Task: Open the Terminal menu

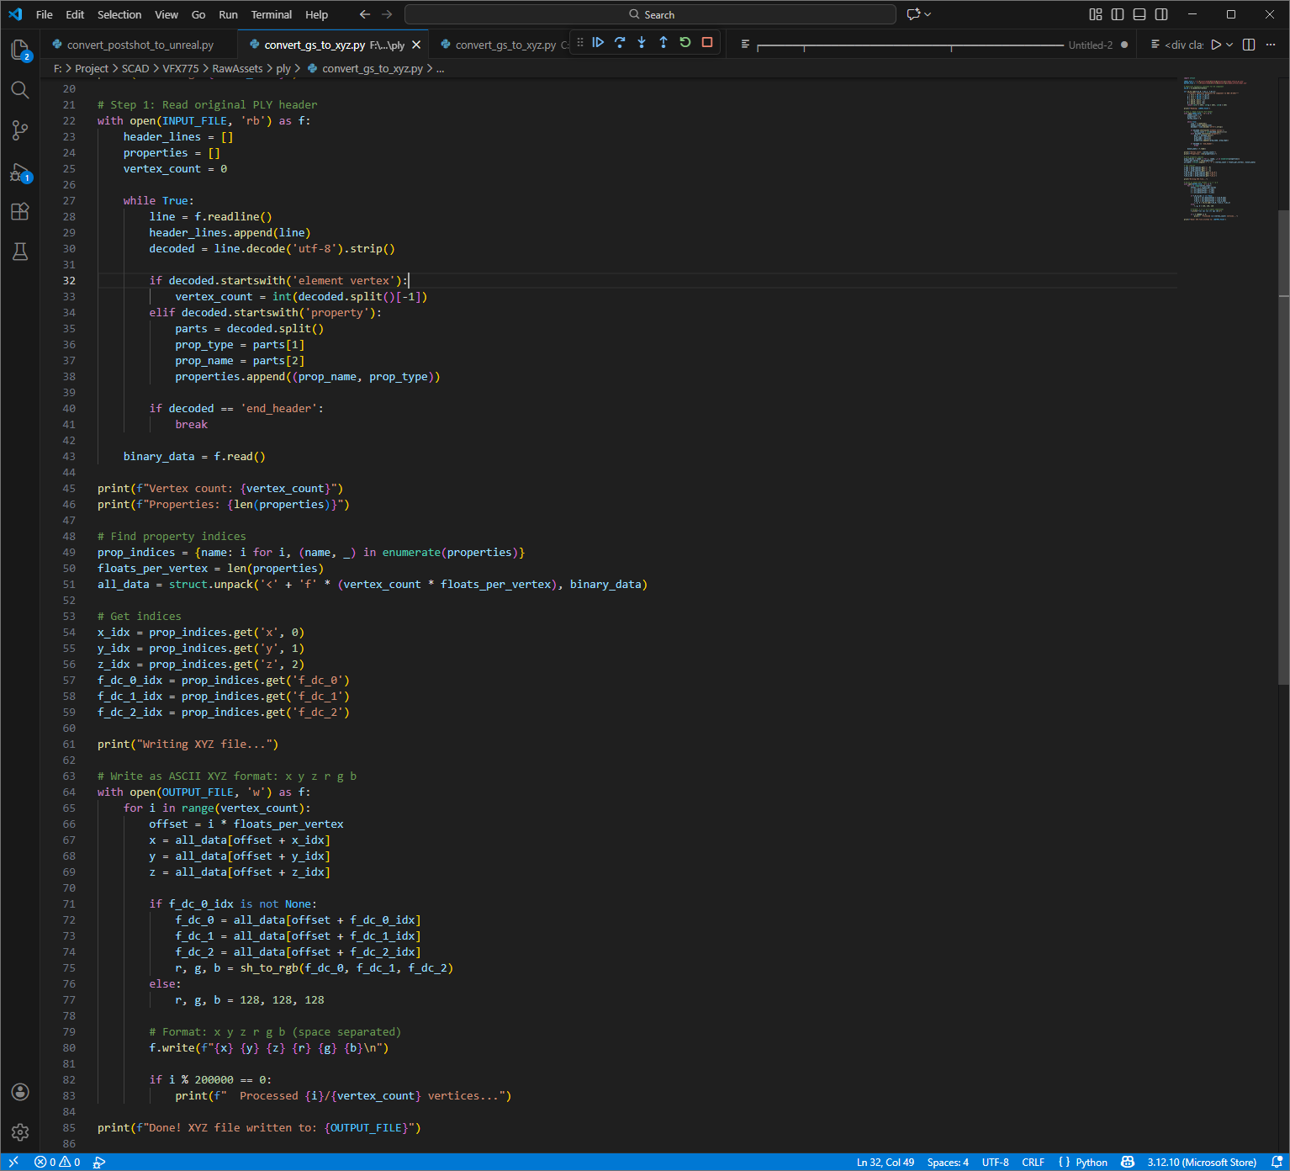Action: [271, 14]
